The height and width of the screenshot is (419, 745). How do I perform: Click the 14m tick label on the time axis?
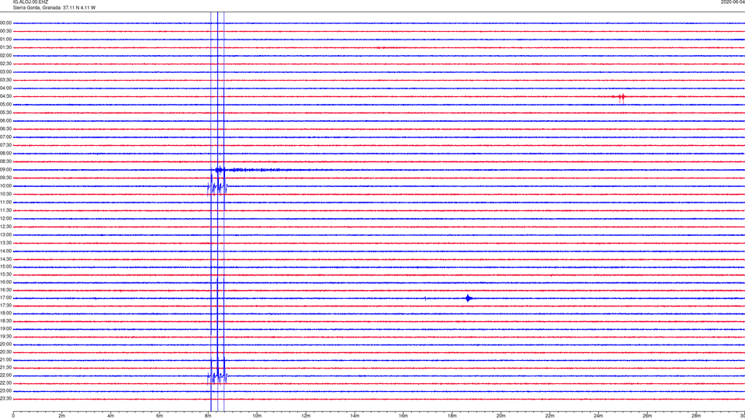point(355,416)
